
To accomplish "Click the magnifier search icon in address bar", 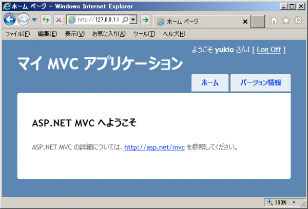I will [126, 20].
